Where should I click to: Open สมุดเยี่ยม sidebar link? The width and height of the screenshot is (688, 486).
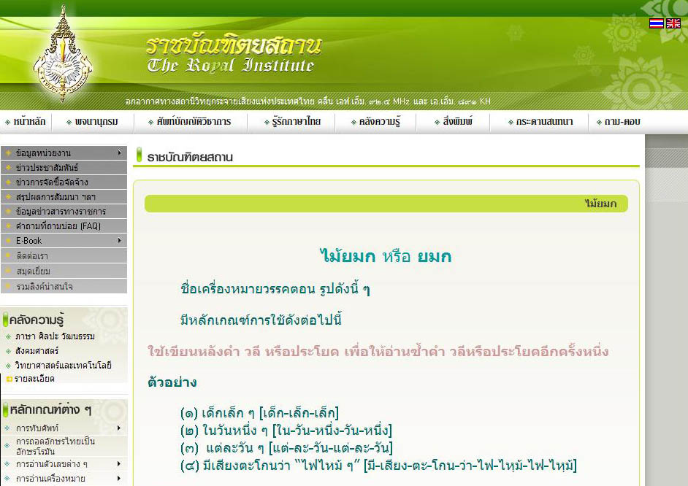(x=64, y=271)
